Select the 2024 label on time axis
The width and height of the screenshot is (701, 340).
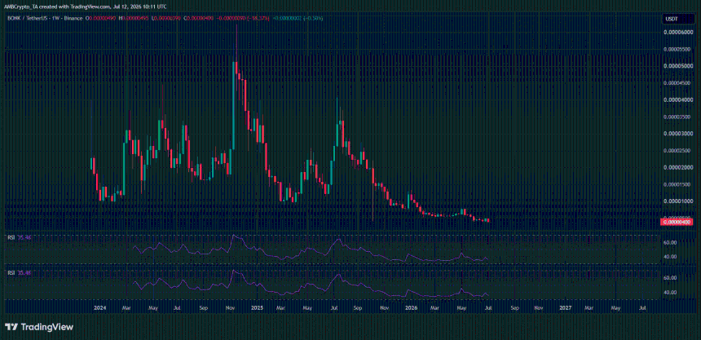100,307
